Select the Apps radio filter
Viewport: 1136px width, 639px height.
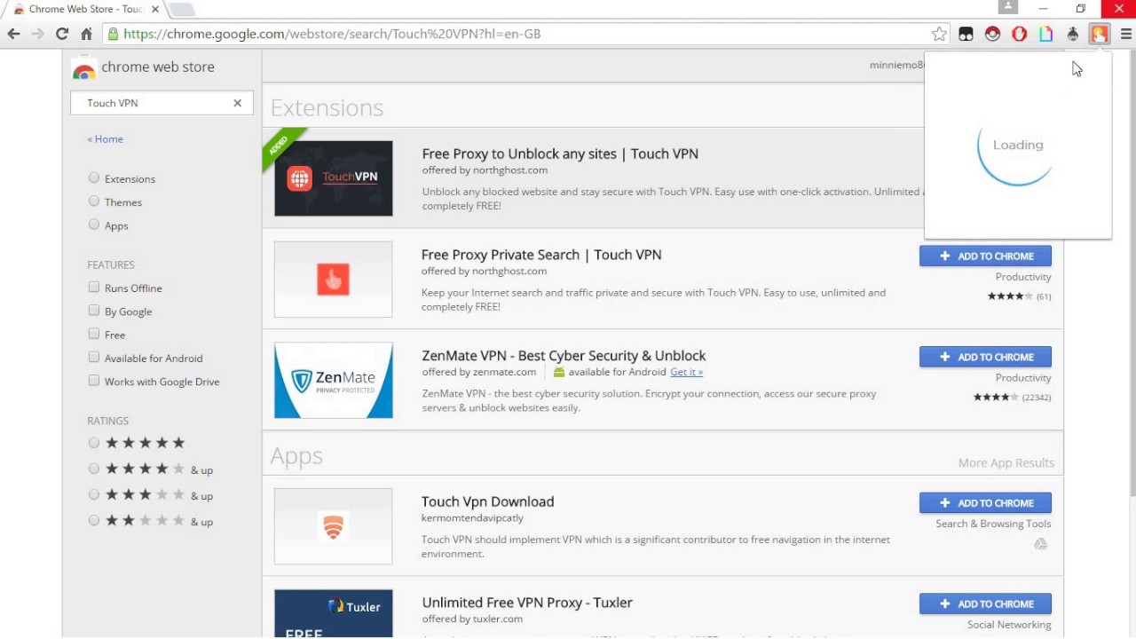tap(94, 225)
